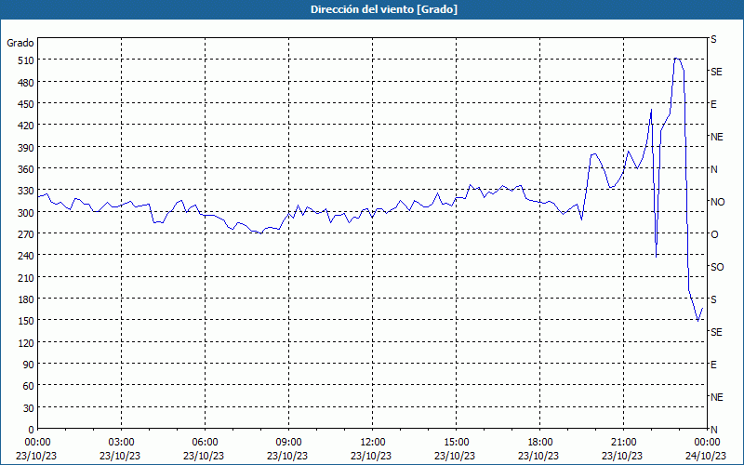Click the 'NO' compass label on the right axis

pyautogui.click(x=717, y=202)
